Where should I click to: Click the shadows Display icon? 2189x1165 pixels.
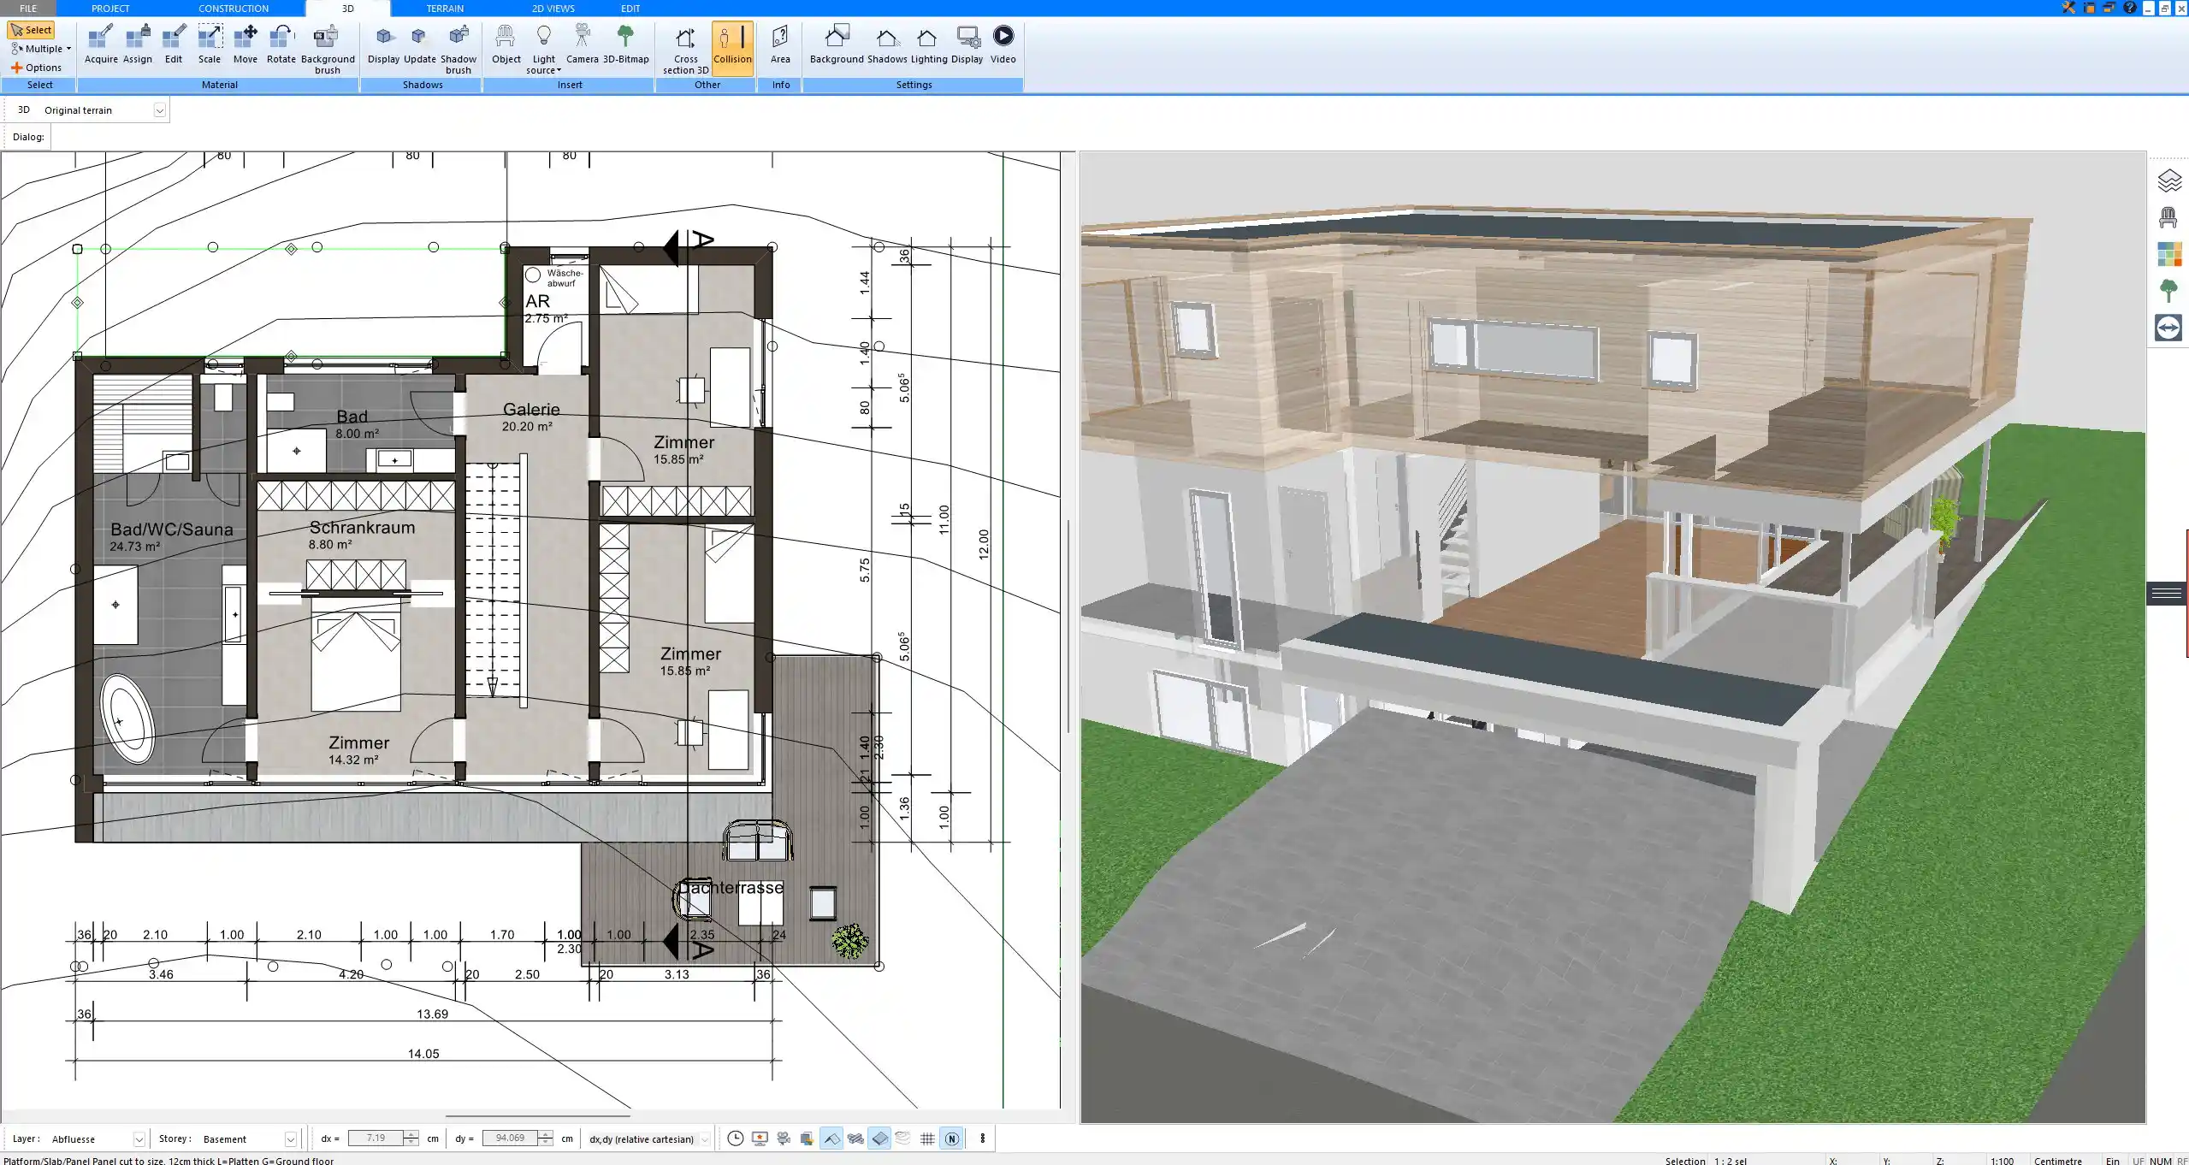(x=384, y=44)
